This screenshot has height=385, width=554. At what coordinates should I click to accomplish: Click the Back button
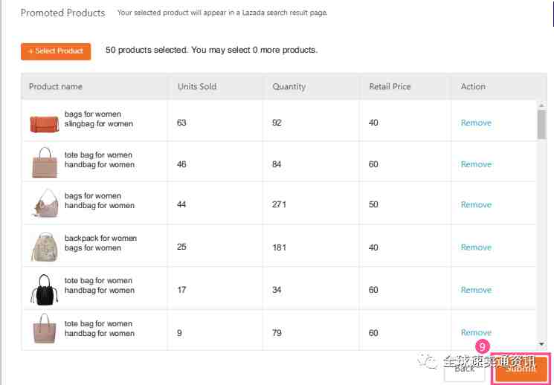[x=464, y=369]
